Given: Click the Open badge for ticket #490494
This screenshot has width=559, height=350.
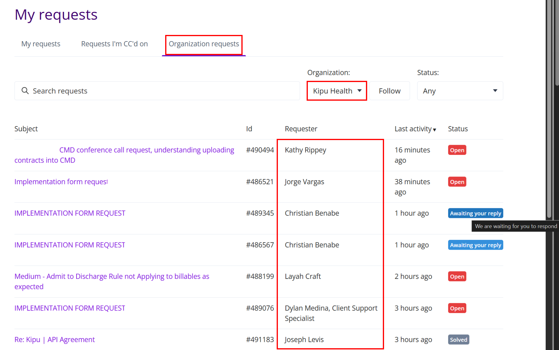Looking at the screenshot, I should pyautogui.click(x=457, y=150).
